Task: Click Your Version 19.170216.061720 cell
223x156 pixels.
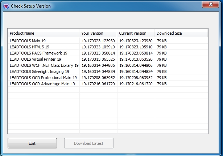Action: [98, 84]
